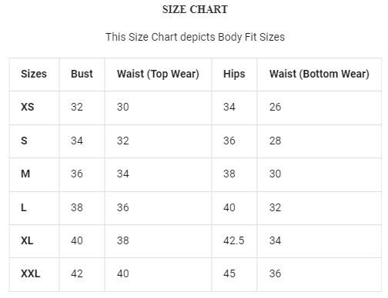This screenshot has width=388, height=298.
Task: Select the S size row label
Action: tap(24, 141)
